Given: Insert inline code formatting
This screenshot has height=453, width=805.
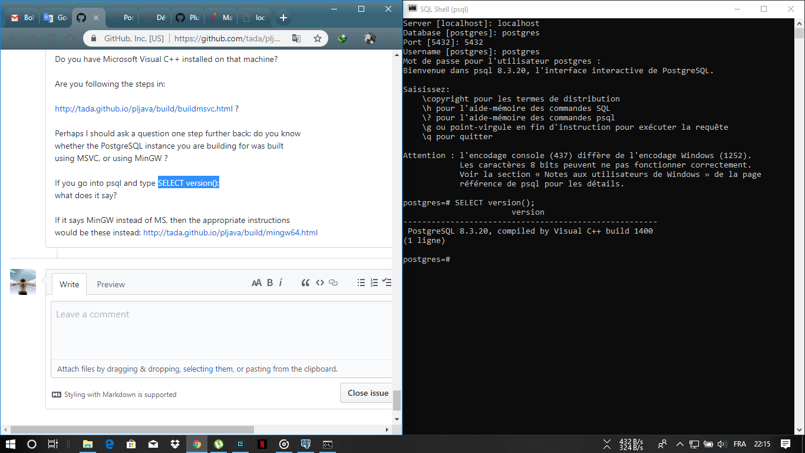Looking at the screenshot, I should [320, 283].
